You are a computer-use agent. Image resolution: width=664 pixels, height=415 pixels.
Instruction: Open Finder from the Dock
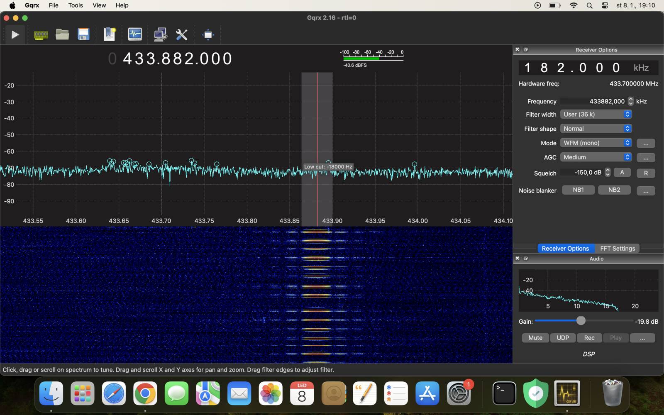point(51,393)
